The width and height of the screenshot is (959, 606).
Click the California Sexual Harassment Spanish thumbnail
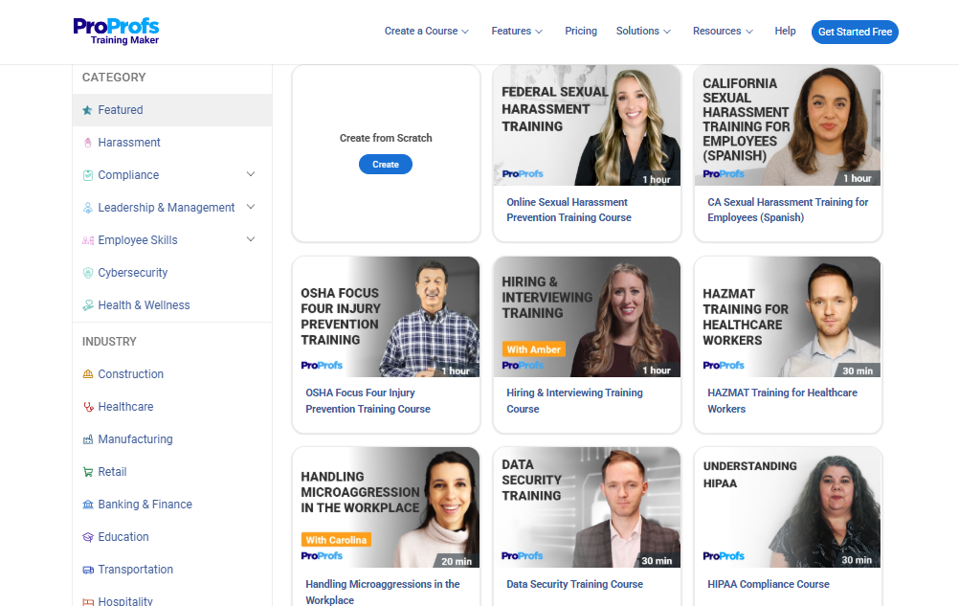(788, 125)
